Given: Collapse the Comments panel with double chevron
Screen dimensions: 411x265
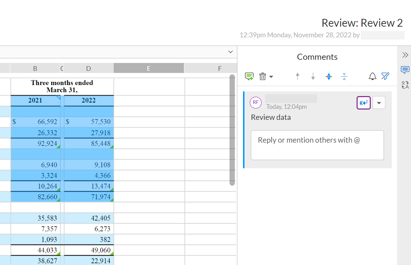Looking at the screenshot, I should coord(405,55).
